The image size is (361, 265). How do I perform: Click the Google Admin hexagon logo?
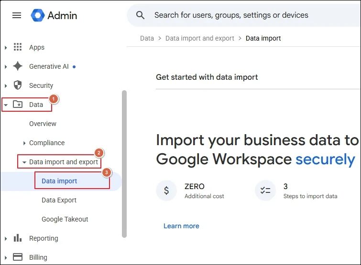point(38,15)
